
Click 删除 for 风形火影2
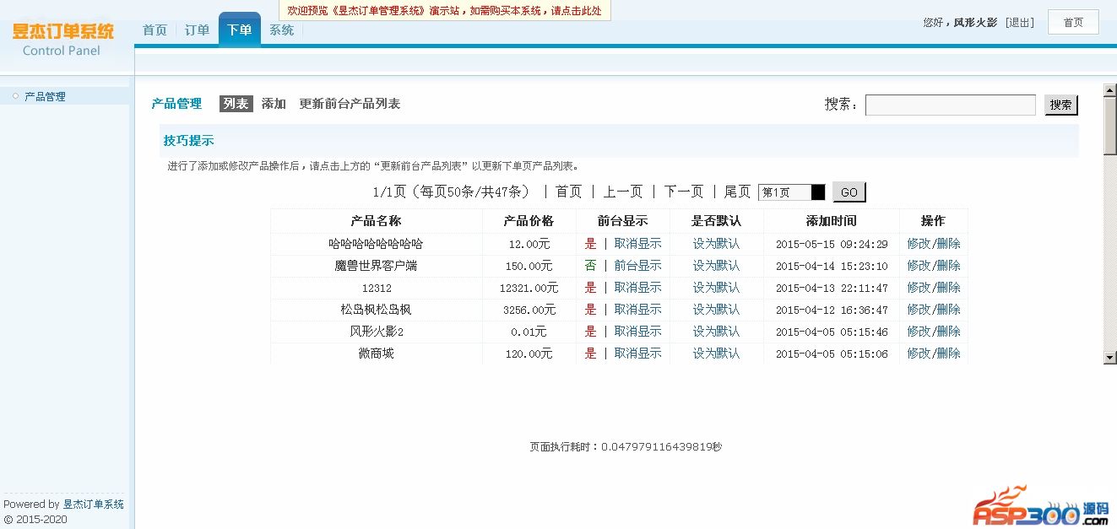(x=949, y=332)
